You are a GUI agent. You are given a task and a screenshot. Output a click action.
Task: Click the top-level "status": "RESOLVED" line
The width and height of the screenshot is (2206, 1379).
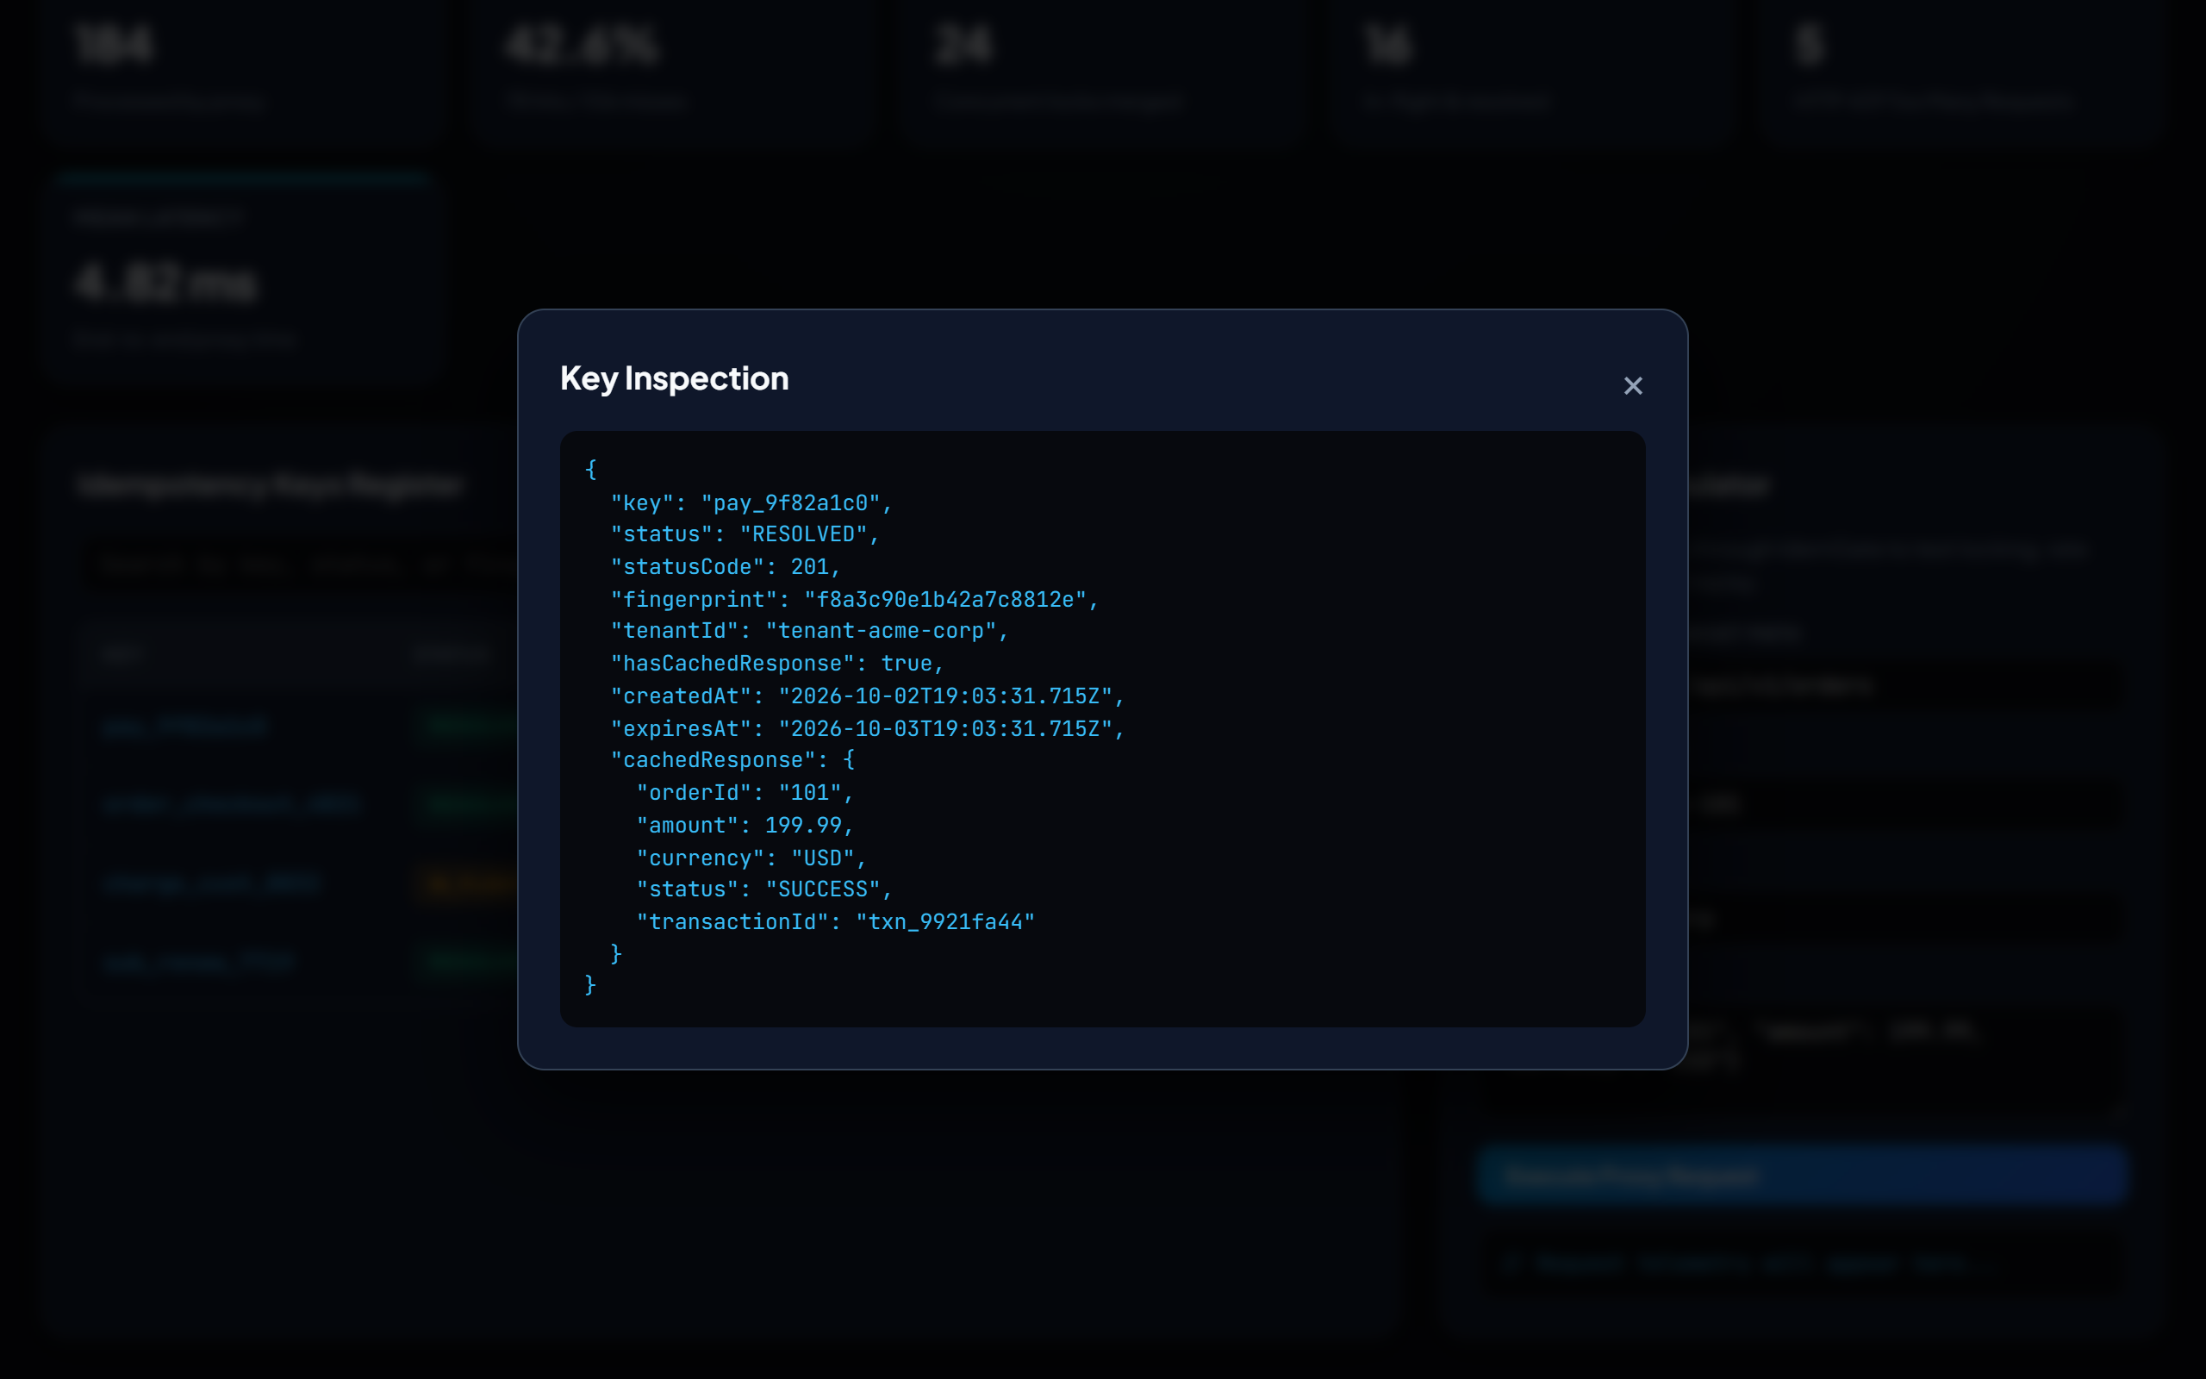(745, 534)
